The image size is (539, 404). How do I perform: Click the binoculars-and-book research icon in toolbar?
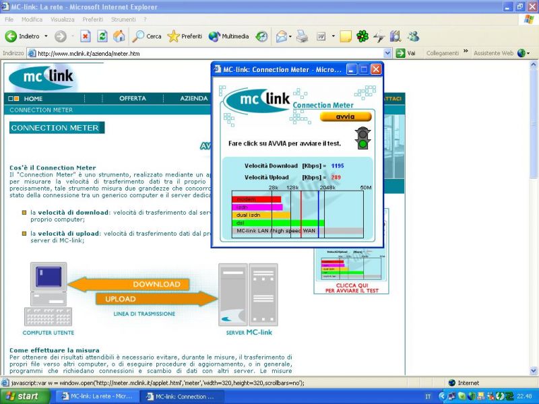(x=395, y=36)
